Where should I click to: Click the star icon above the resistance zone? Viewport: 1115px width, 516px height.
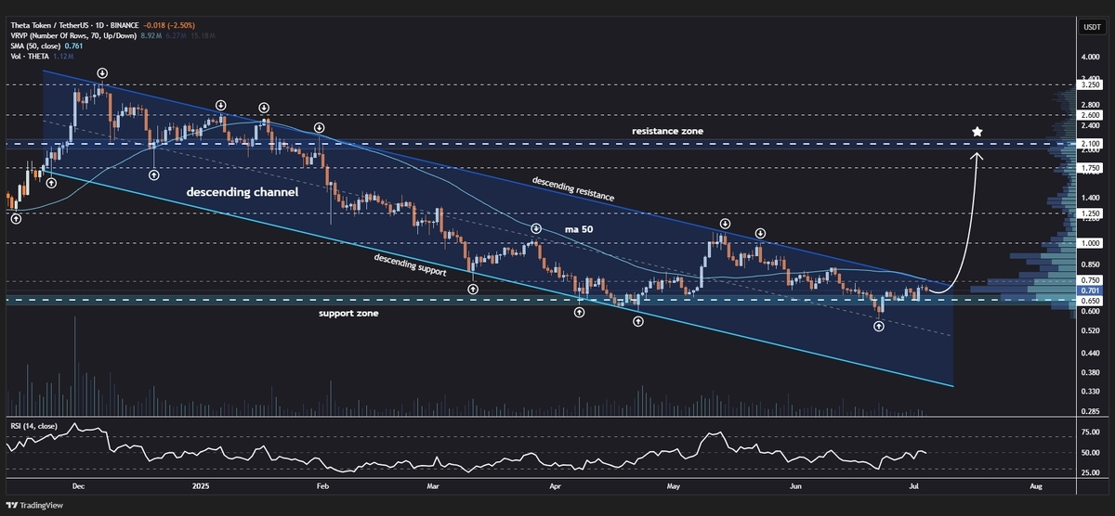pos(977,132)
